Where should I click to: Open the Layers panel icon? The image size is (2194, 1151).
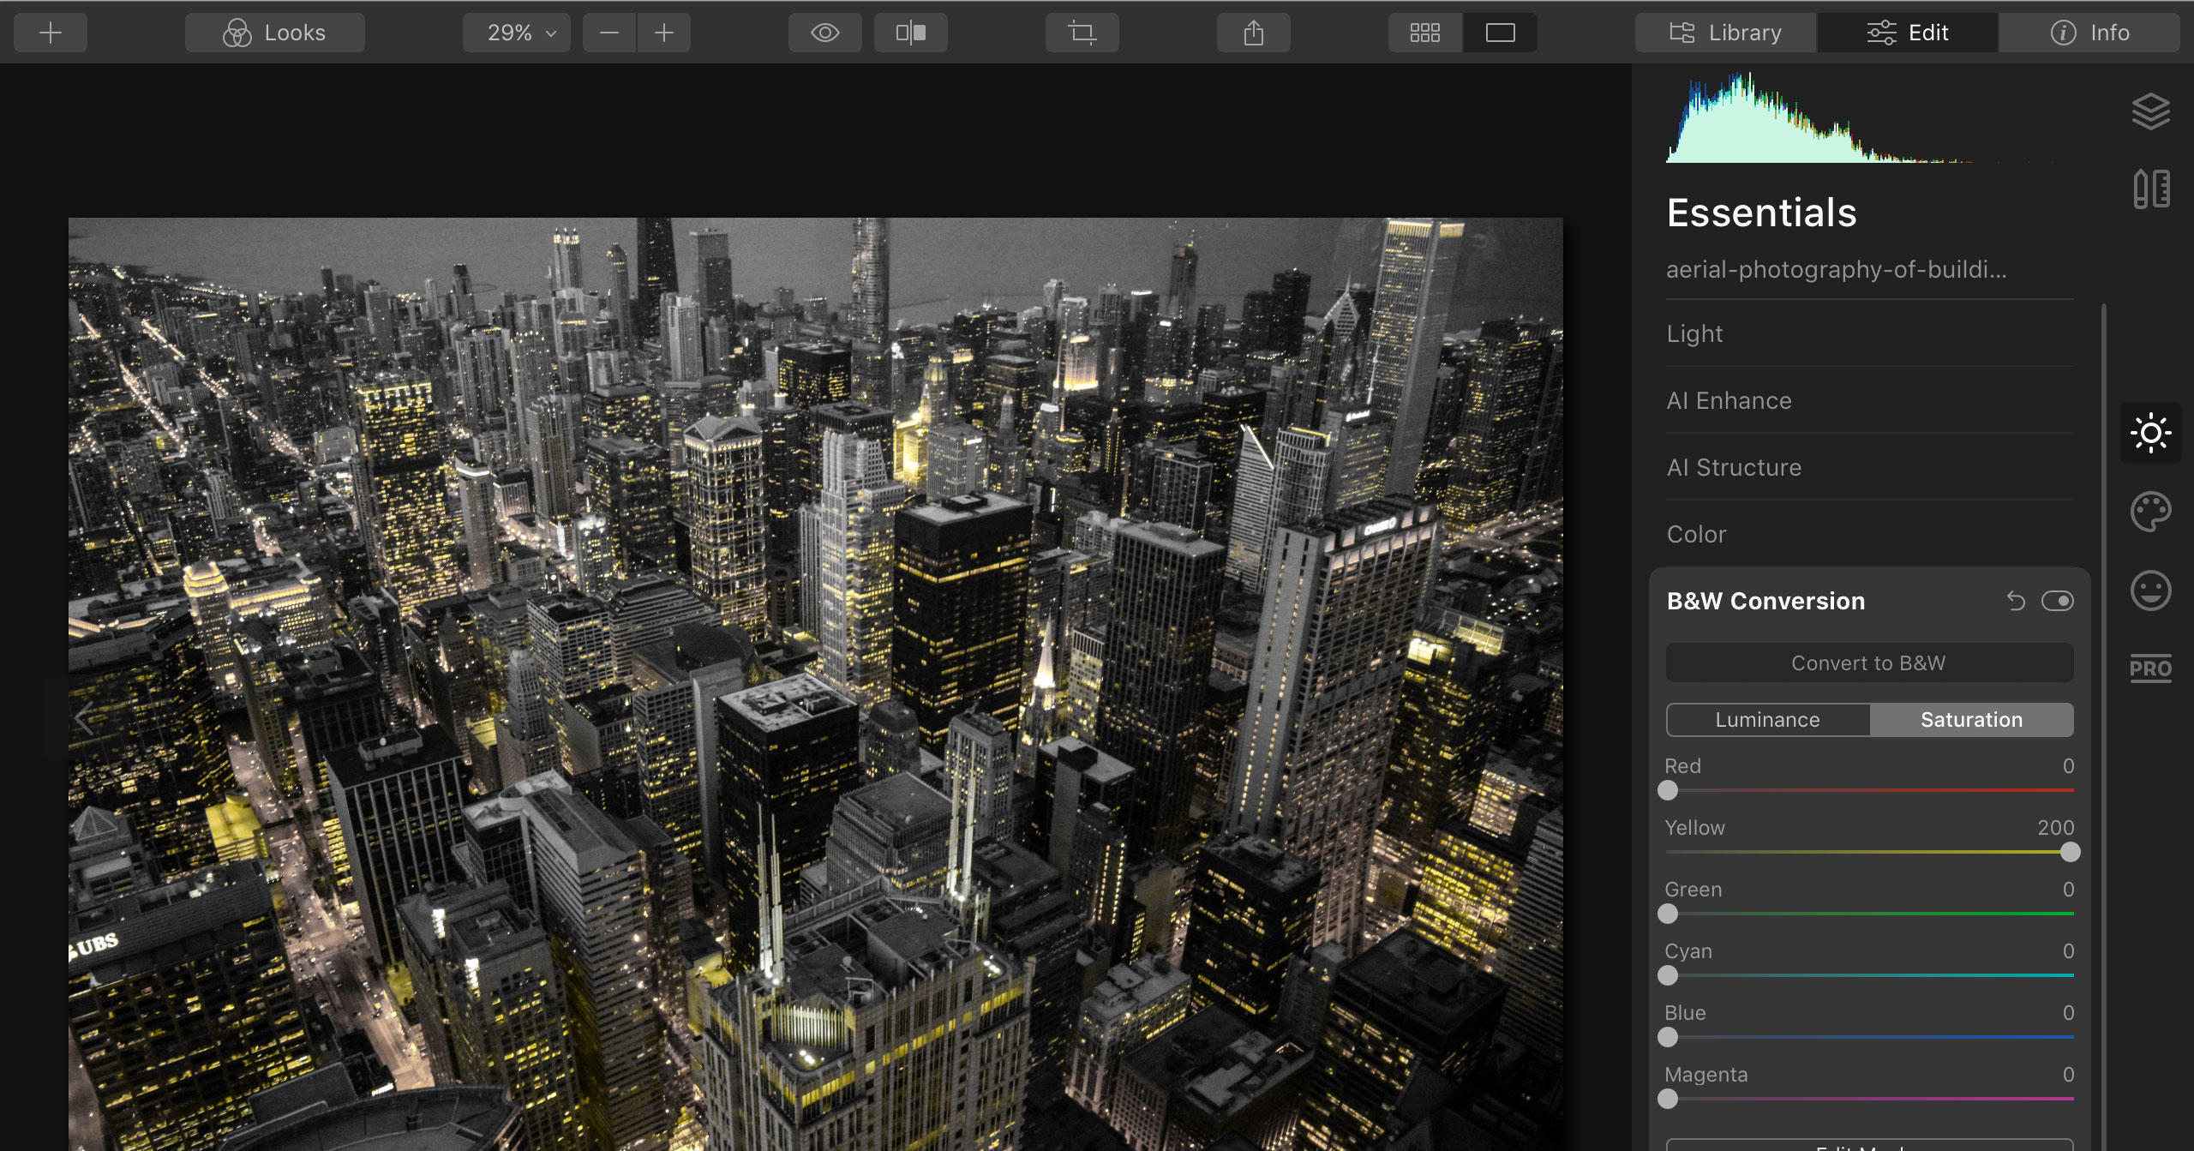[2152, 111]
